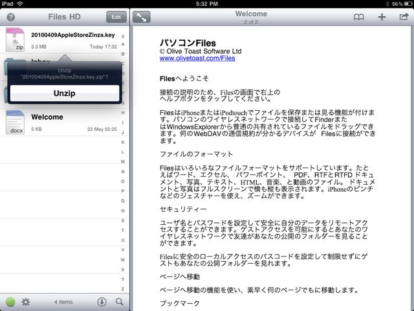This screenshot has width=414, height=311.
Task: Toggle full screen with the expand arrows icon
Action: 142,17
